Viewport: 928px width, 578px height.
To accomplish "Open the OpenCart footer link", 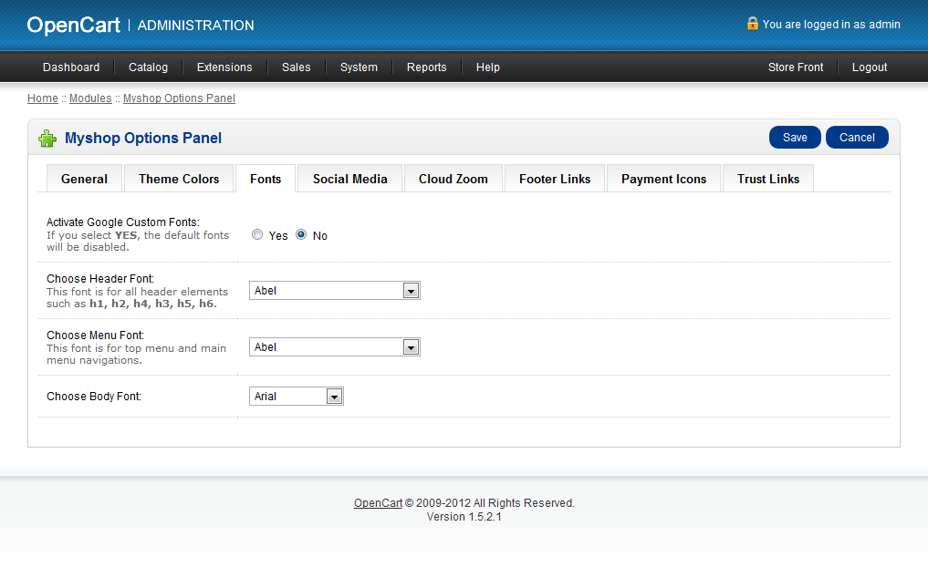I will point(378,503).
